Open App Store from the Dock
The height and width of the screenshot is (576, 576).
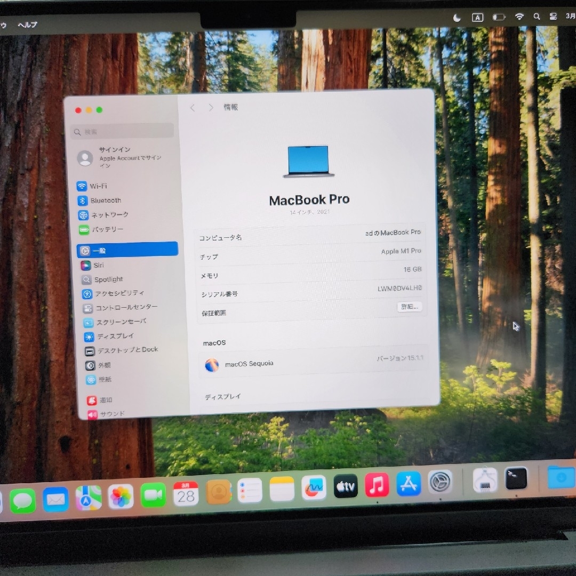409,483
